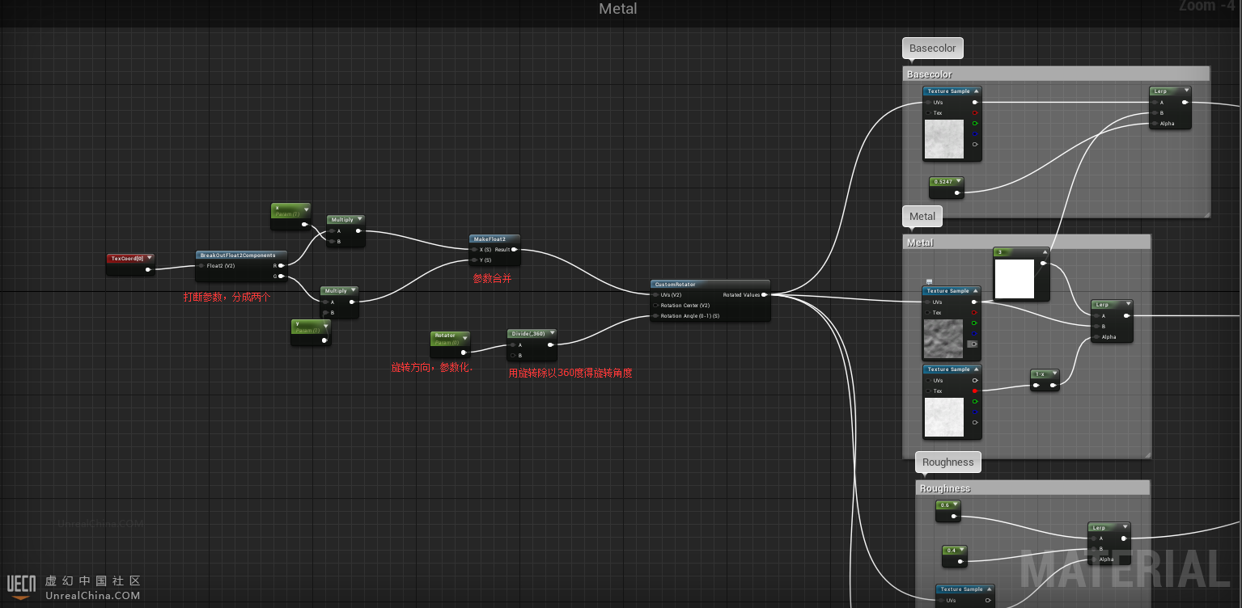
Task: Toggle arrow on Multiply node fed by x param
Action: pyautogui.click(x=360, y=220)
